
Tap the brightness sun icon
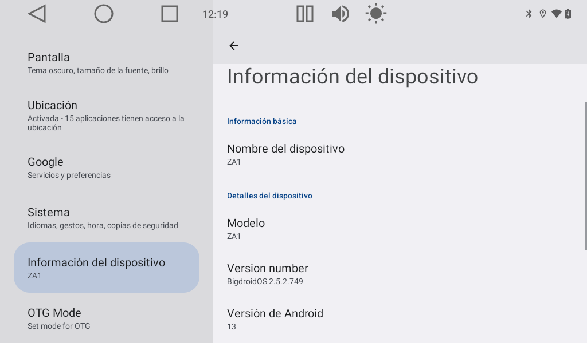click(376, 14)
